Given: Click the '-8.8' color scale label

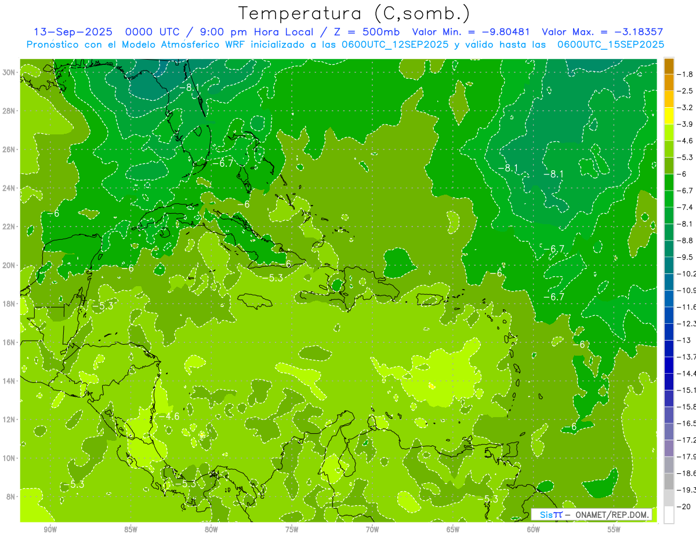Looking at the screenshot, I should 686,240.
